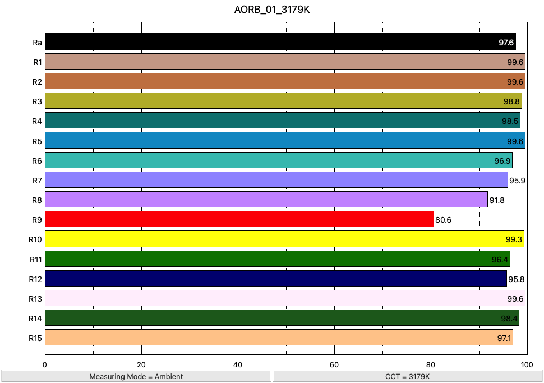Click the x-axis tick label 40
544x383 pixels.
(238, 364)
